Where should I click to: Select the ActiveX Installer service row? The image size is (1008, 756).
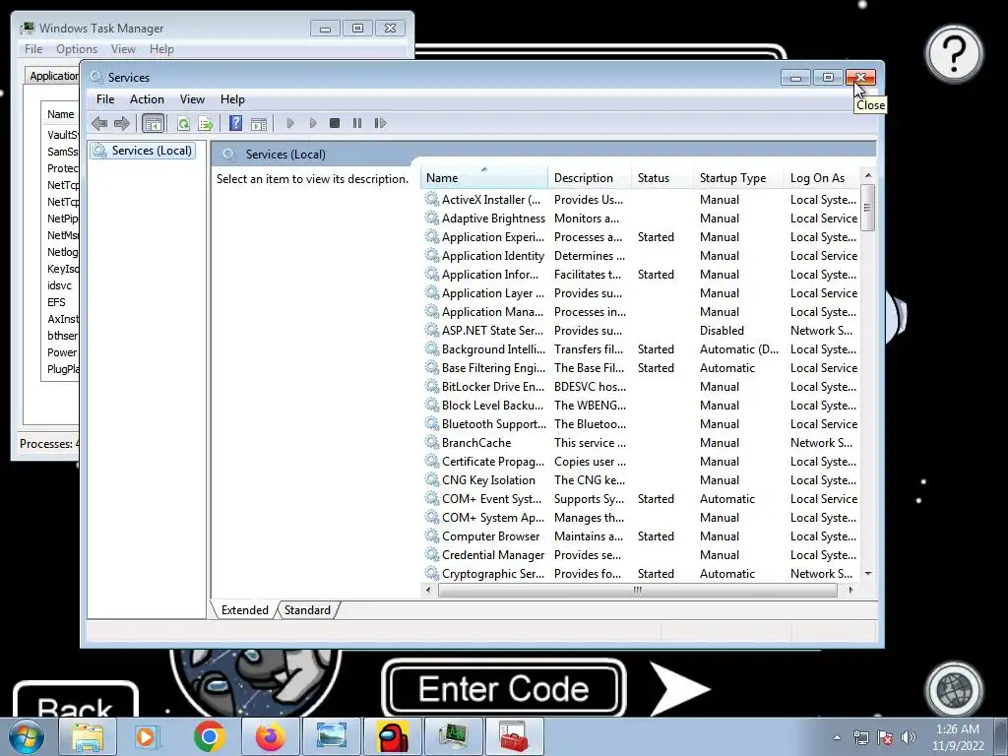pos(641,200)
